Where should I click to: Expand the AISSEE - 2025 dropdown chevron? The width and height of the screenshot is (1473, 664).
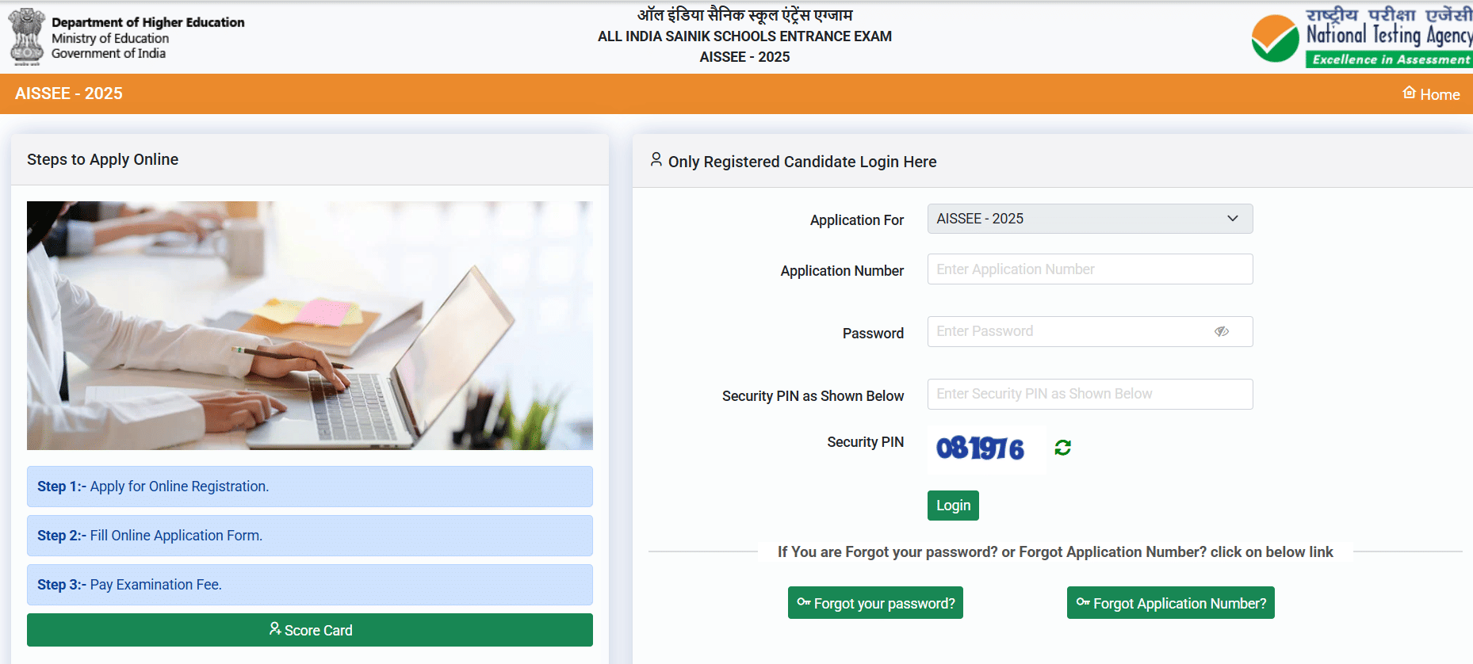pyautogui.click(x=1232, y=219)
